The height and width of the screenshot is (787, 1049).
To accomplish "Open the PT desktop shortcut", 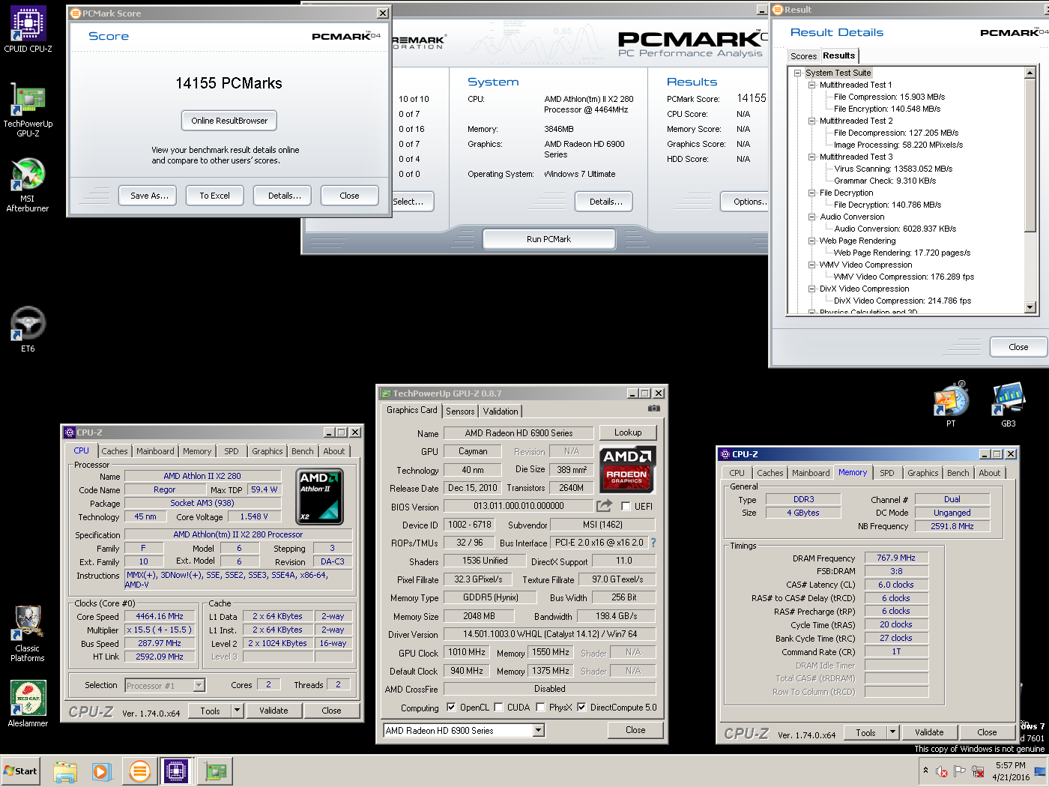I will [x=951, y=403].
